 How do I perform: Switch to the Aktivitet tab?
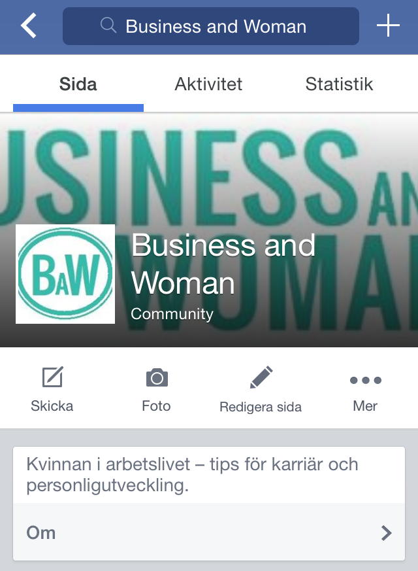tap(208, 84)
